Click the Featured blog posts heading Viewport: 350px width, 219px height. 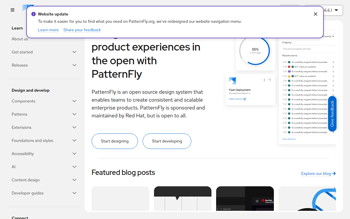tap(123, 173)
